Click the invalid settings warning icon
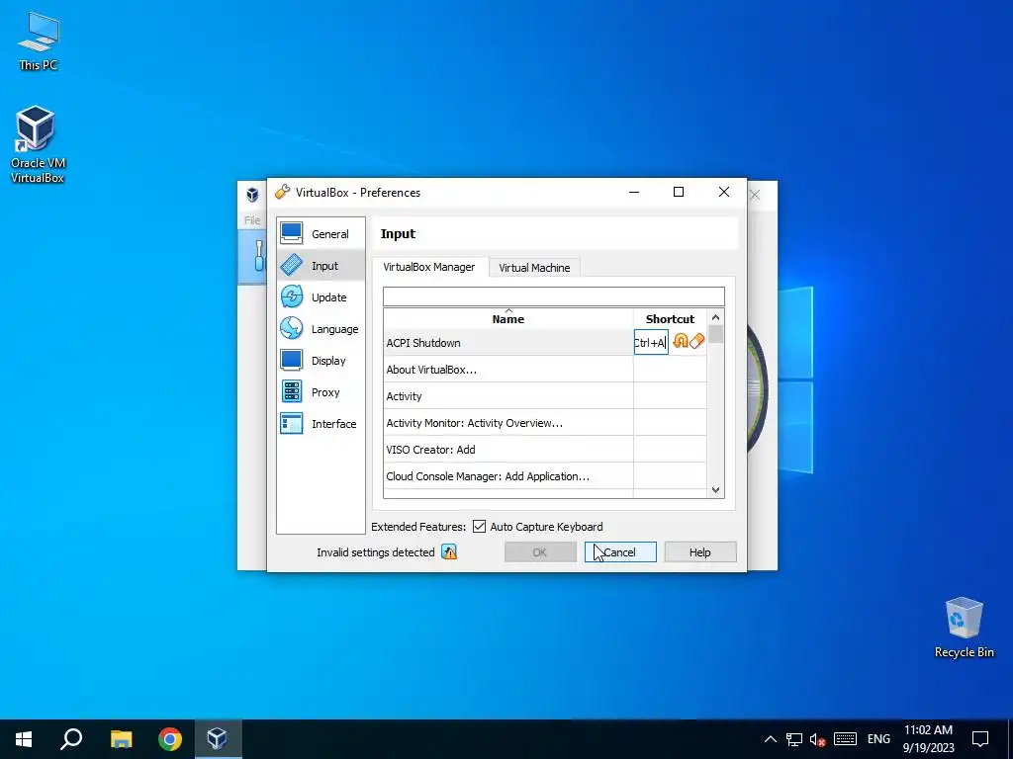 [449, 551]
